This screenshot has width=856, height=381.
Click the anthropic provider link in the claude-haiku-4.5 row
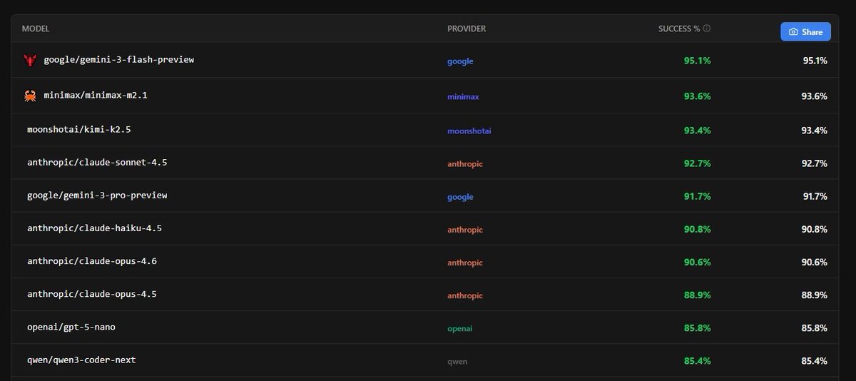(465, 230)
